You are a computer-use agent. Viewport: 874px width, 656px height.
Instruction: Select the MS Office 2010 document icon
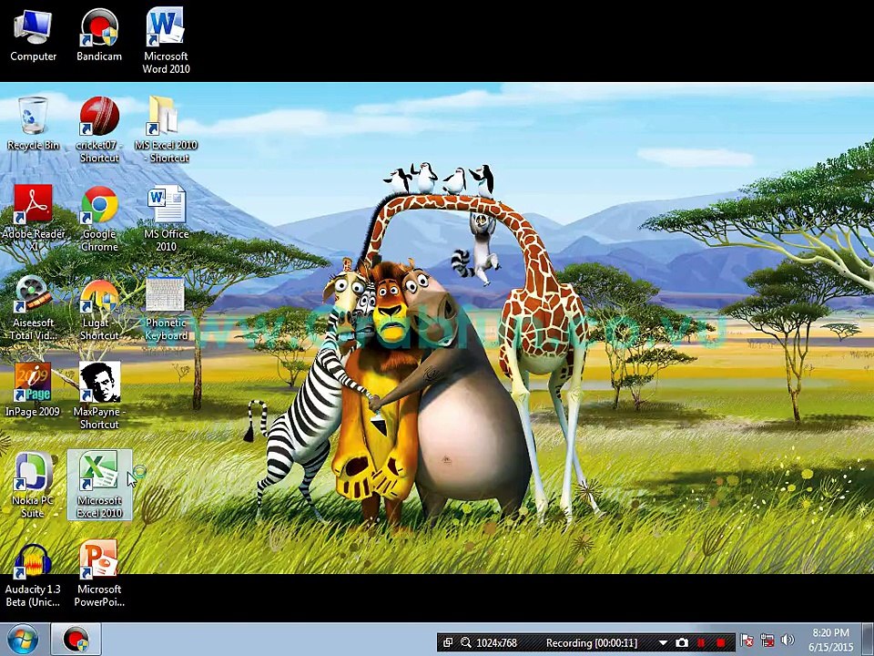(166, 219)
